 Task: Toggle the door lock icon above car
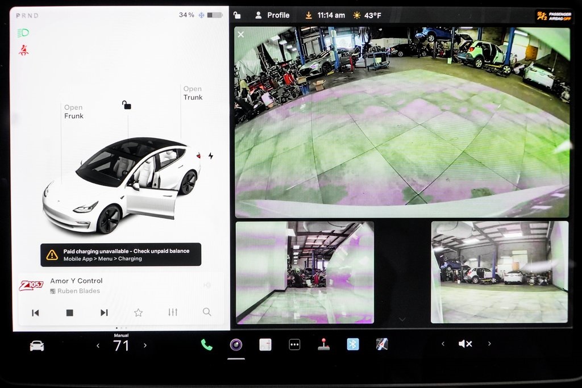click(126, 105)
